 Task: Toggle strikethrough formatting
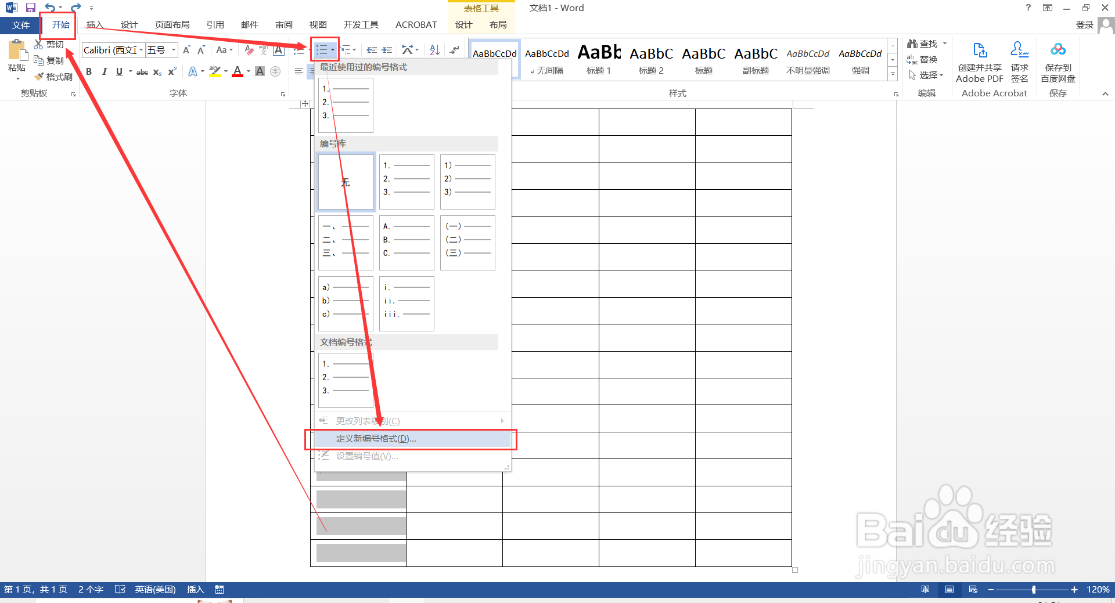pyautogui.click(x=142, y=72)
